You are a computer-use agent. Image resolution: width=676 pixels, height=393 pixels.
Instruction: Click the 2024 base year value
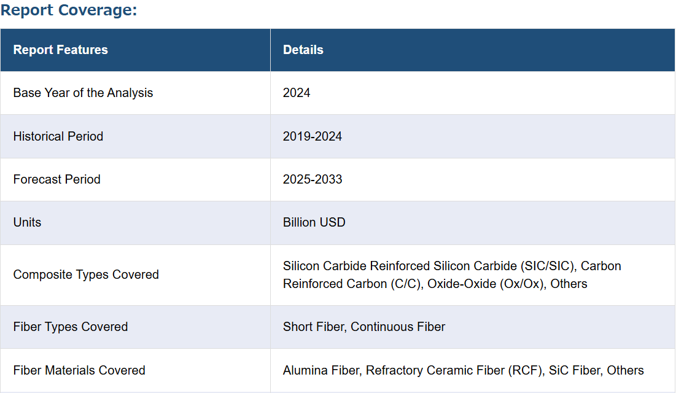(297, 93)
